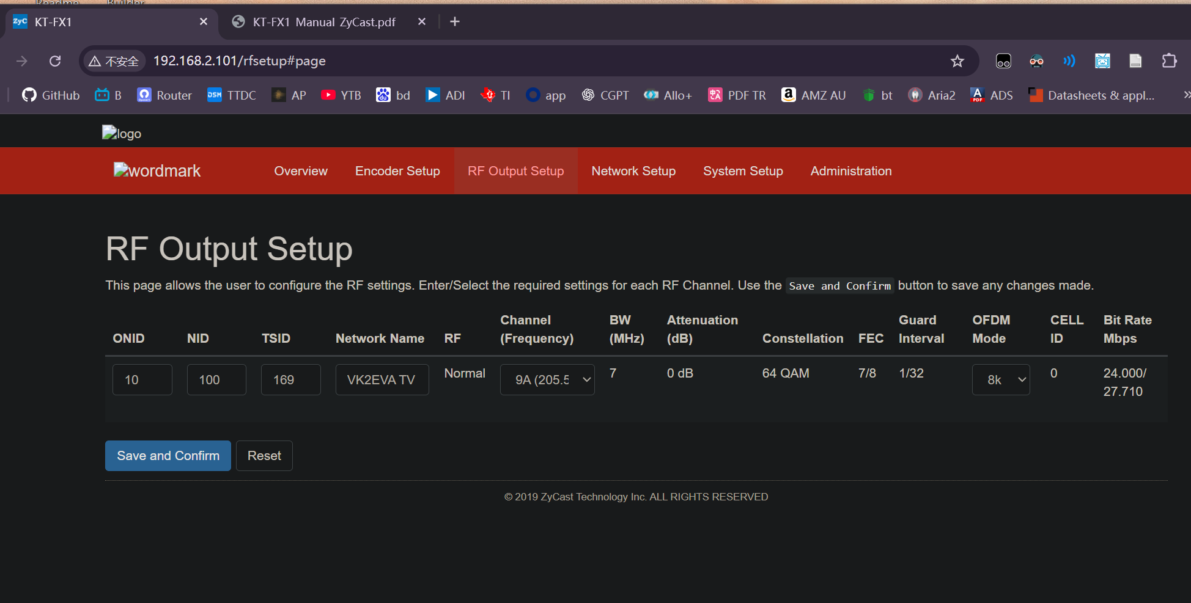The image size is (1191, 603).
Task: Click the Network Name input field
Action: (x=382, y=380)
